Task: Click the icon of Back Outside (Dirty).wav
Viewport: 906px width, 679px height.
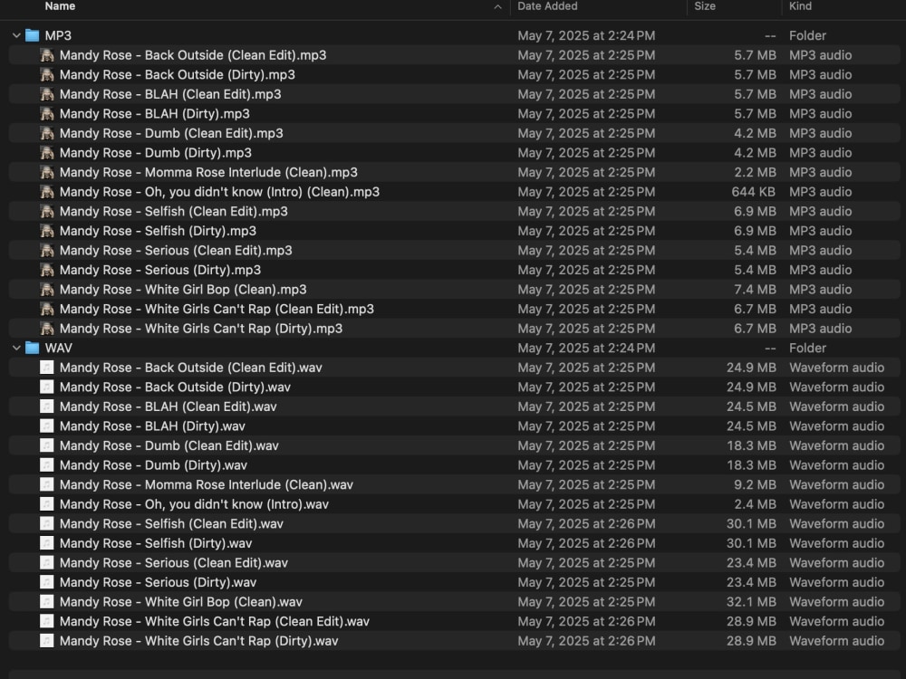Action: pyautogui.click(x=47, y=387)
